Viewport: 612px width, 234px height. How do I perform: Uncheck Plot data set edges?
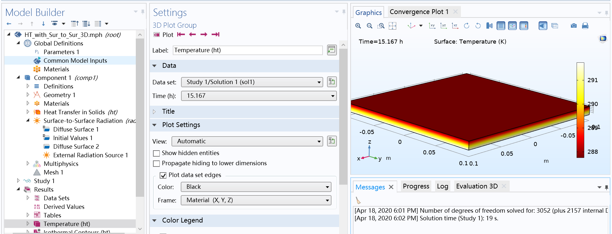coord(163,175)
